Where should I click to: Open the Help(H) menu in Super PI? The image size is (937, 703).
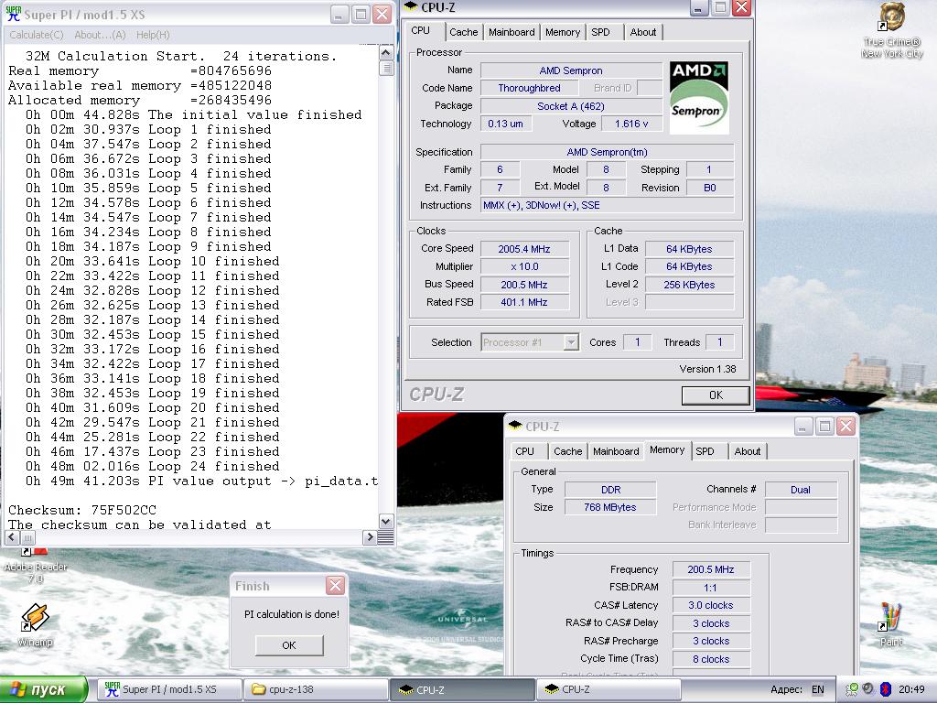point(153,35)
